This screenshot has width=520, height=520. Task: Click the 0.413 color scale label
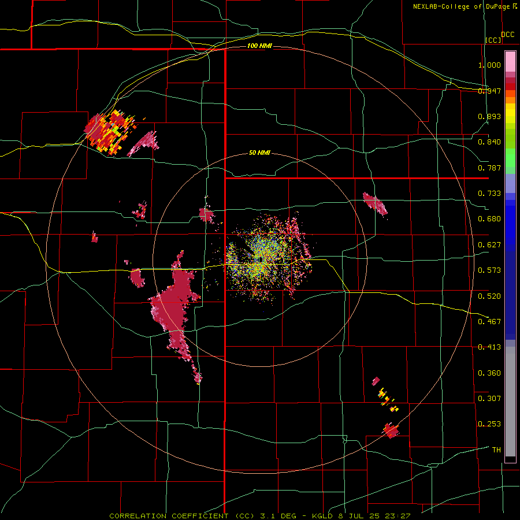[x=489, y=347]
